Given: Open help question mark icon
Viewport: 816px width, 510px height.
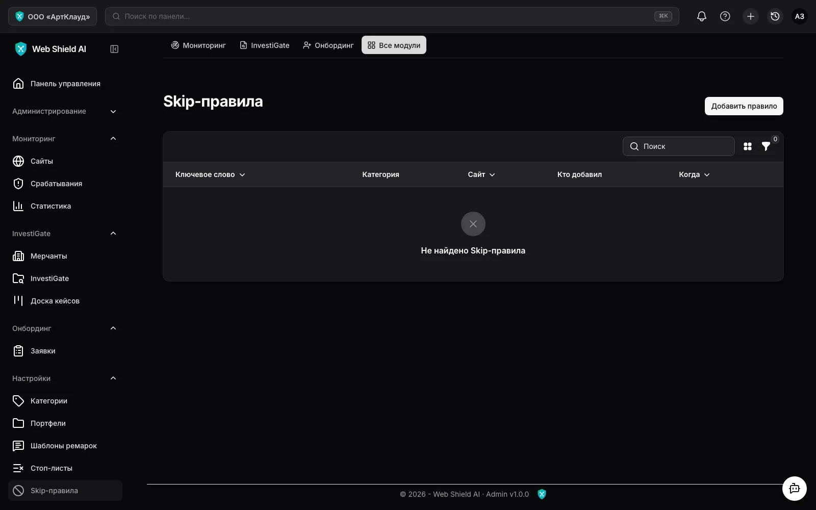Looking at the screenshot, I should (725, 16).
